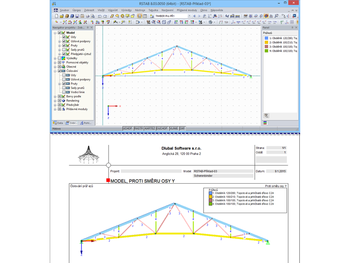
Task: Expand the Výsledky tree node
Action: (55, 59)
